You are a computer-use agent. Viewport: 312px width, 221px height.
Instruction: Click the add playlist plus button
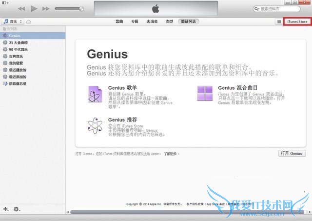(x=6, y=209)
